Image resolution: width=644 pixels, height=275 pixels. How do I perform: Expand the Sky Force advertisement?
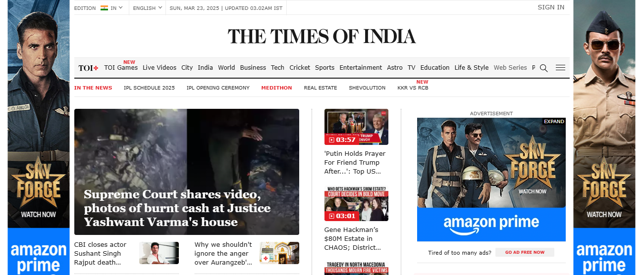tap(554, 121)
